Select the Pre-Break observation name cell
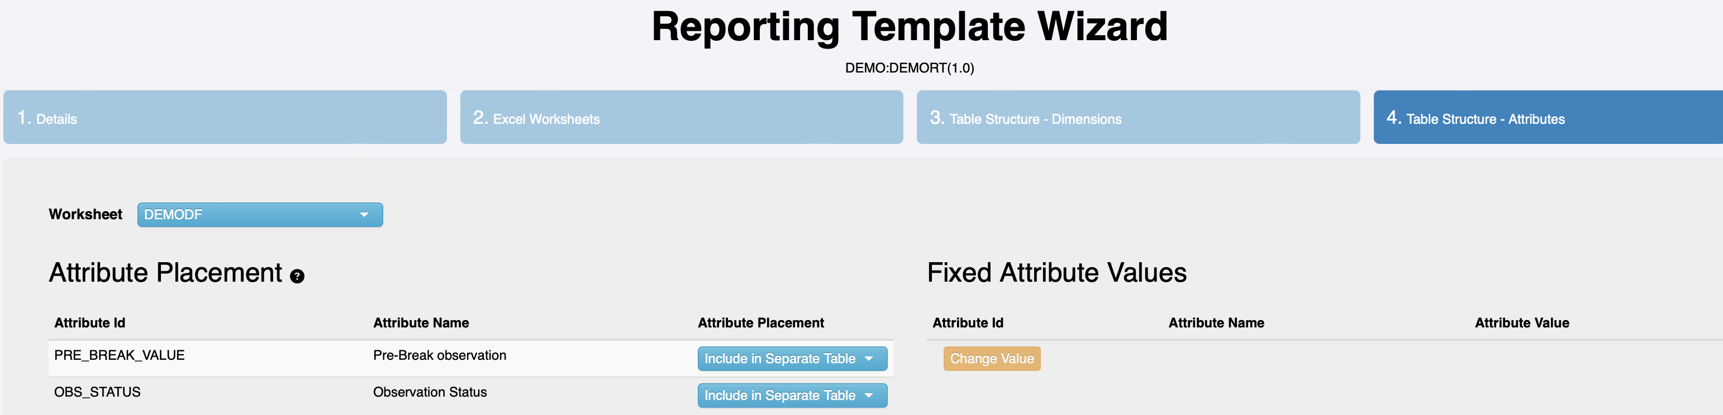The image size is (1723, 415). pos(440,355)
